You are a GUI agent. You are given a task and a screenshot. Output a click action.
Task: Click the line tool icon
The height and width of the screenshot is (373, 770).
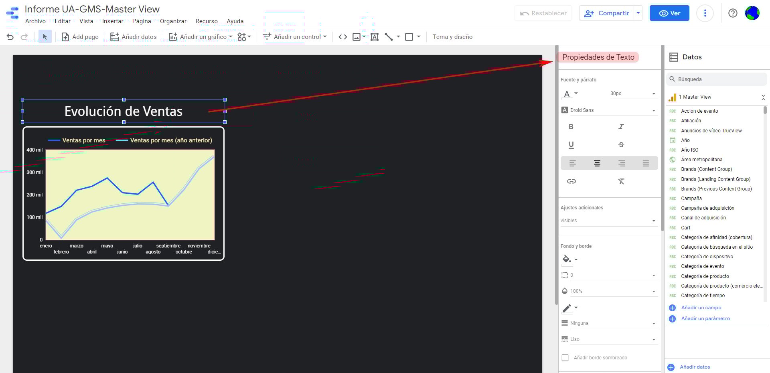[x=389, y=37]
